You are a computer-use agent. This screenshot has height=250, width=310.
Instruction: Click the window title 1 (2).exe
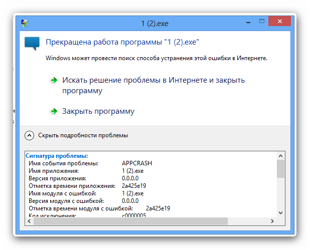(155, 24)
